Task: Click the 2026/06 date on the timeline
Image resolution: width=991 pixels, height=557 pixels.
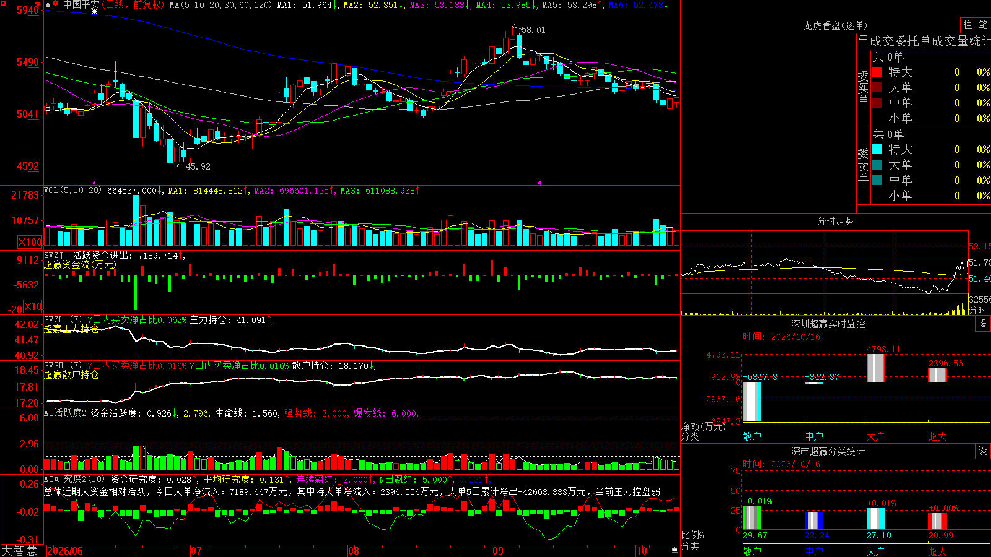Action: point(65,551)
